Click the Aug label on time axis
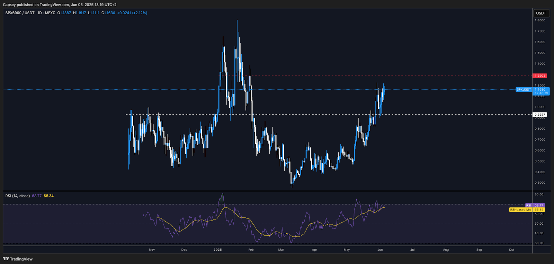554x264 pixels. click(446, 250)
